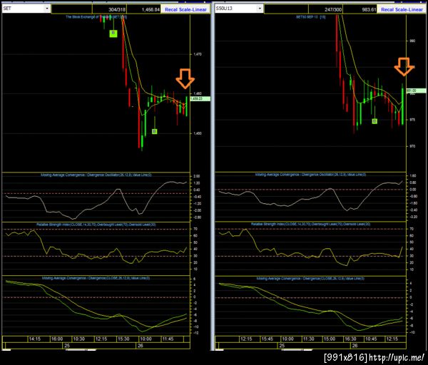Click the 1,470 price axis label
This screenshot has width=428, height=365.
[198, 54]
